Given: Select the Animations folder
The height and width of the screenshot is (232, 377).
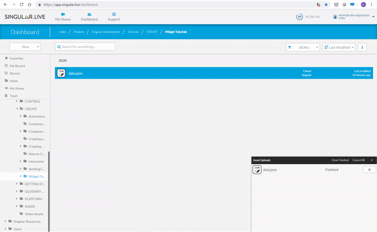Looking at the screenshot, I should pyautogui.click(x=34, y=117).
